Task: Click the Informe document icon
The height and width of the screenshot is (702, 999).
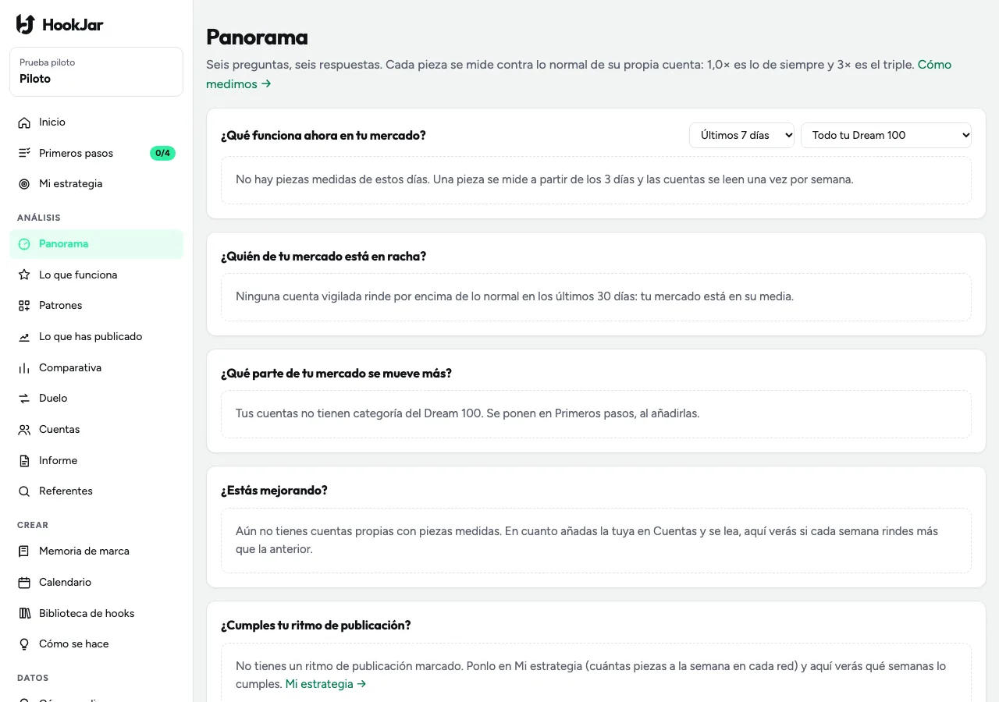Action: [24, 460]
